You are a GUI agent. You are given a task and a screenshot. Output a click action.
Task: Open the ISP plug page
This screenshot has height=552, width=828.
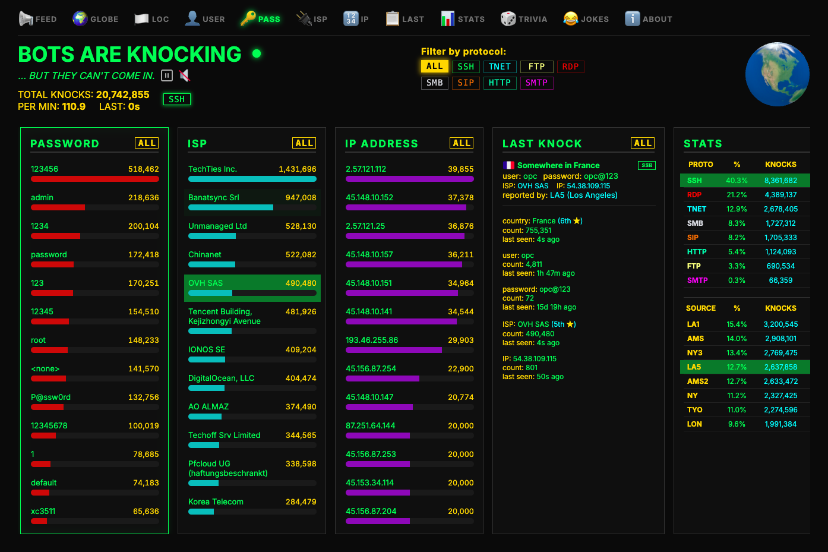(312, 19)
